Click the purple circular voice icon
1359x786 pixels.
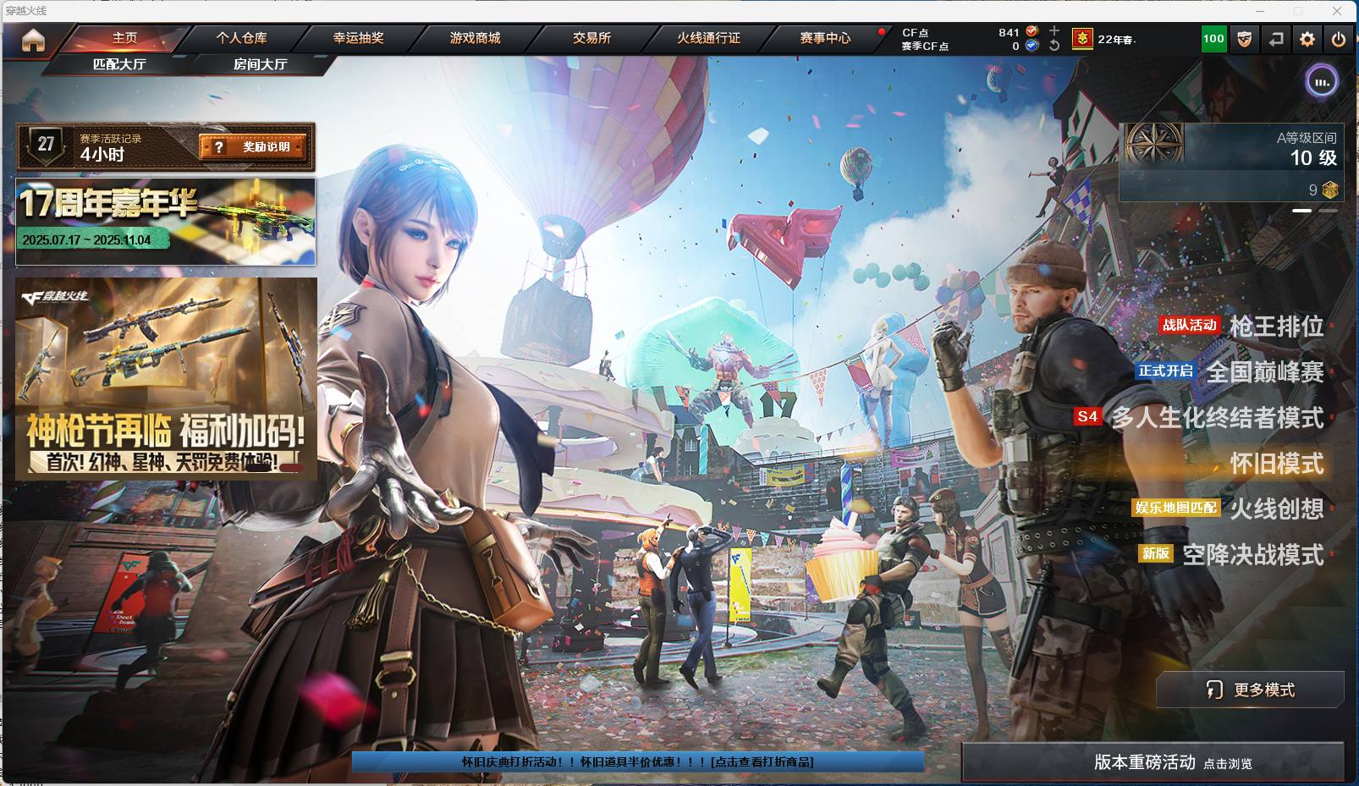pyautogui.click(x=1322, y=81)
